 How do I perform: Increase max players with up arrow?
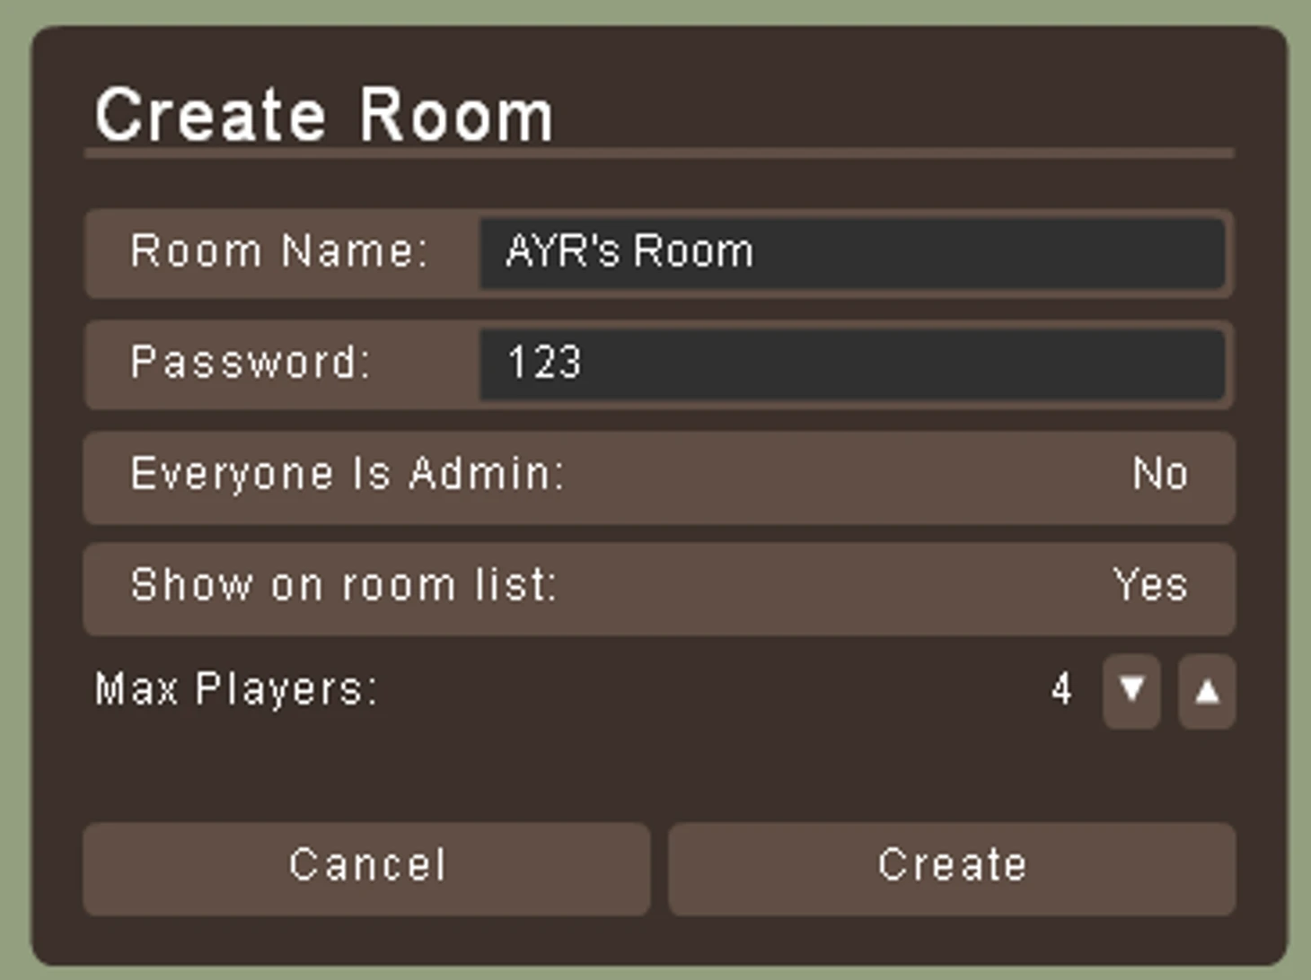[x=1207, y=690]
